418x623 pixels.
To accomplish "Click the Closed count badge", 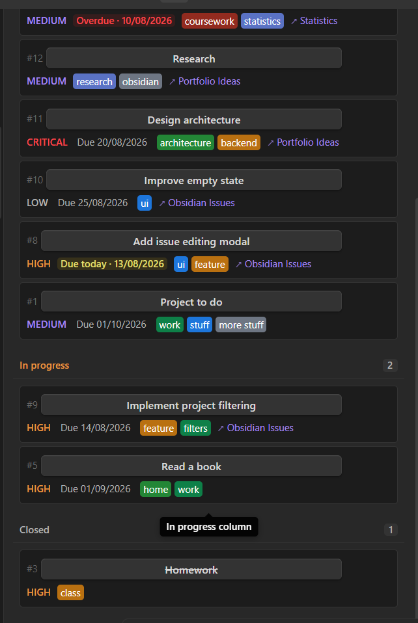I will click(x=391, y=529).
